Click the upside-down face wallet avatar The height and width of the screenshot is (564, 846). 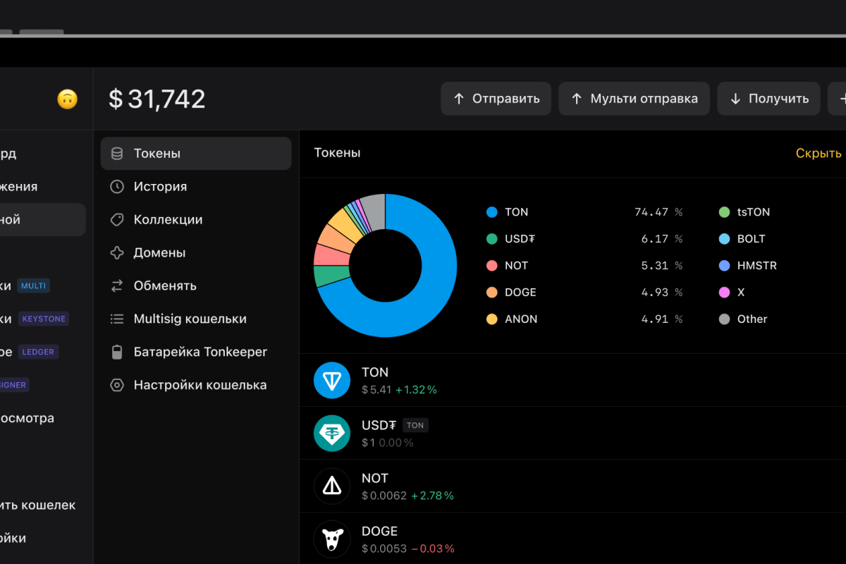tap(67, 99)
